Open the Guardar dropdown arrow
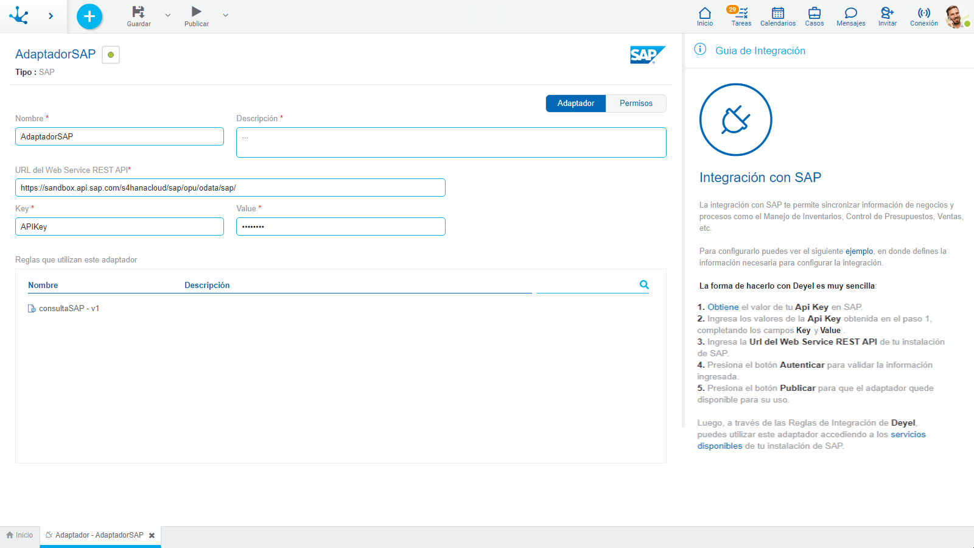This screenshot has height=548, width=974. tap(168, 15)
